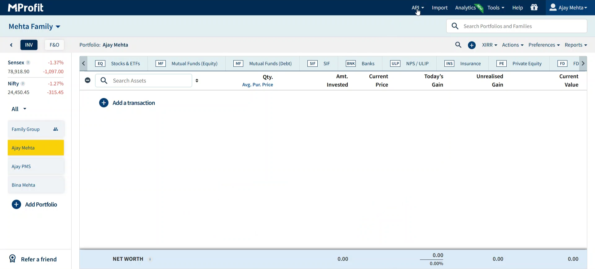Switch to INV mode

point(29,45)
